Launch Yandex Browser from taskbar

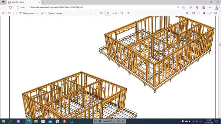(x=57, y=121)
